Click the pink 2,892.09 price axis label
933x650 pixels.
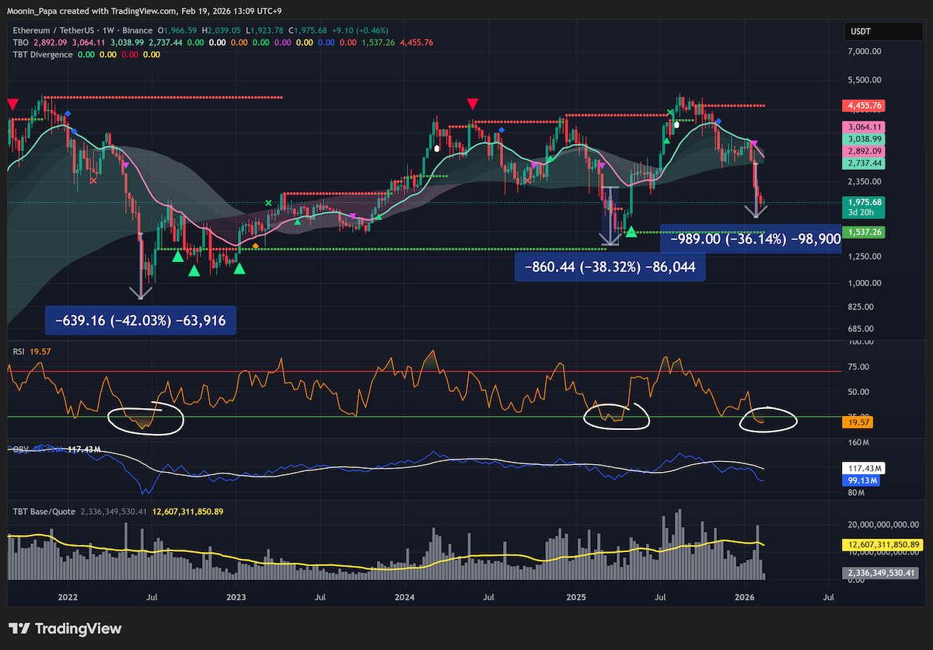865,151
